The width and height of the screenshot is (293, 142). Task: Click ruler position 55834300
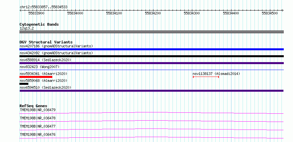[x=192, y=13]
